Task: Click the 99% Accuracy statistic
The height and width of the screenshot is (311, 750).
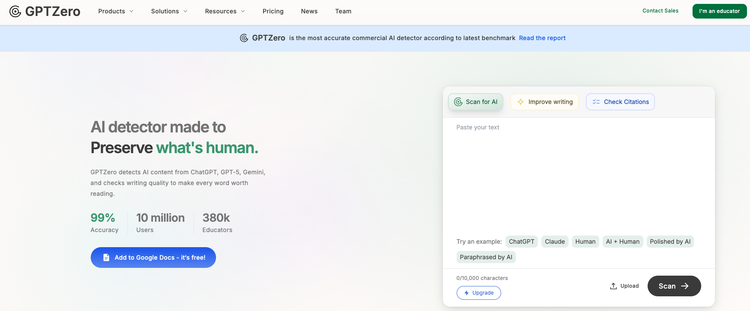Action: pos(105,223)
